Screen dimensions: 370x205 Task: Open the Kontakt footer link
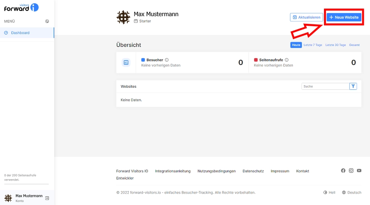point(303,171)
